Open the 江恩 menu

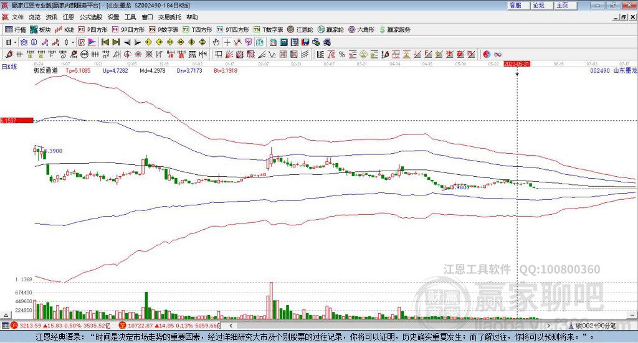click(x=69, y=17)
